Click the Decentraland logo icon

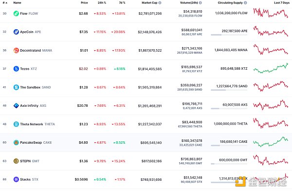click(x=16, y=50)
